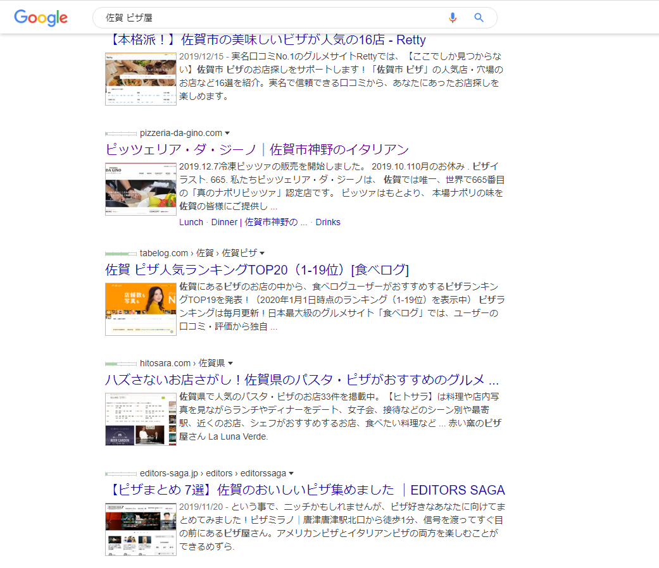Click editors-saga.jp › editors › editorssaga breadcrumb
659x568 pixels.
point(213,473)
